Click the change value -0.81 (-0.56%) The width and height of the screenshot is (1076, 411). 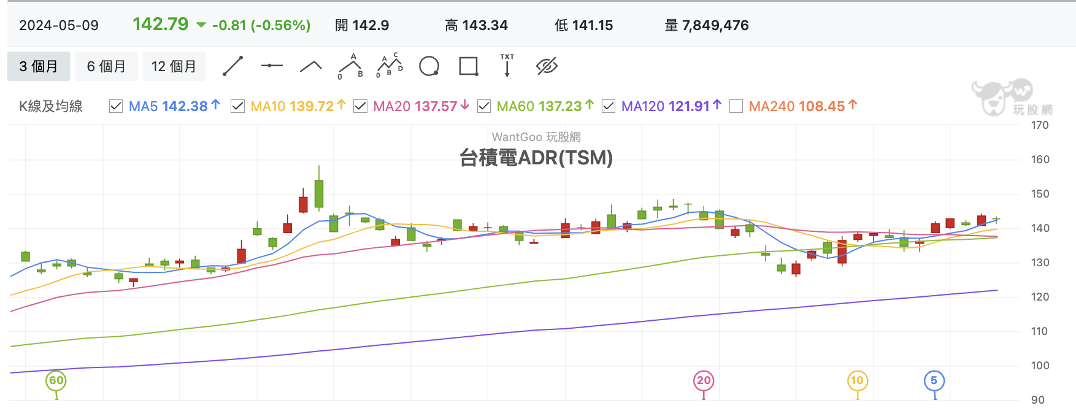pos(261,25)
